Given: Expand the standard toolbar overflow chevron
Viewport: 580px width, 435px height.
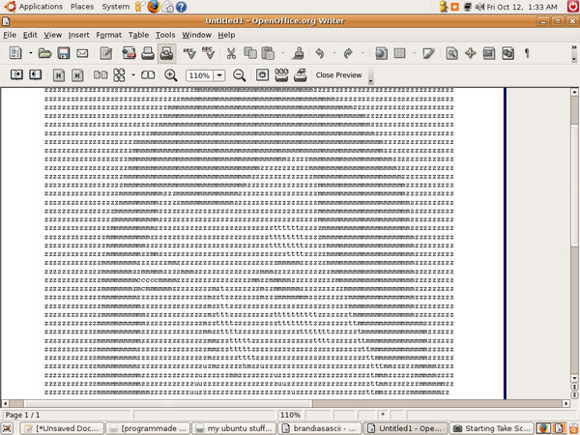Looking at the screenshot, I should (574, 47).
